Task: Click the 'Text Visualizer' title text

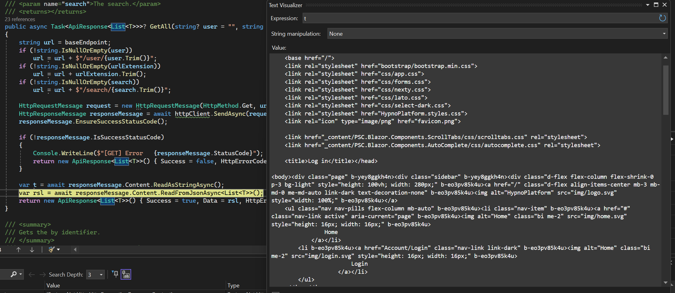Action: tap(285, 5)
